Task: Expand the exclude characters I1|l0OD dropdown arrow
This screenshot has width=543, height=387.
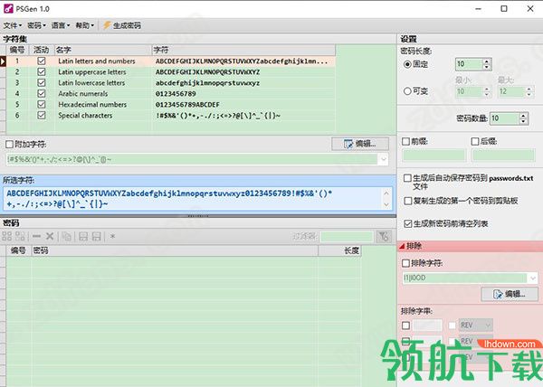Action: pyautogui.click(x=533, y=278)
